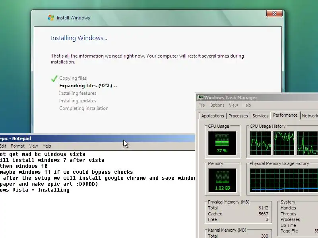Image resolution: width=318 pixels, height=238 pixels.
Task: Switch to the Processes tab
Action: [238, 116]
